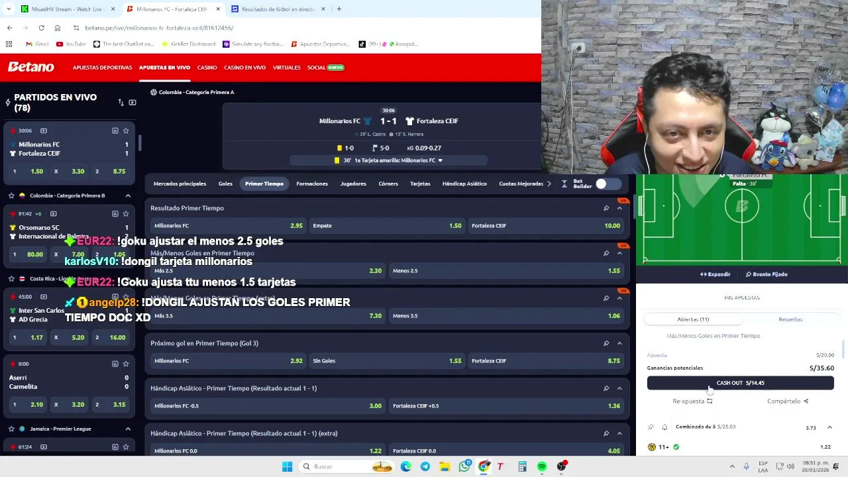Click the Expandir button under the pitch

point(715,274)
